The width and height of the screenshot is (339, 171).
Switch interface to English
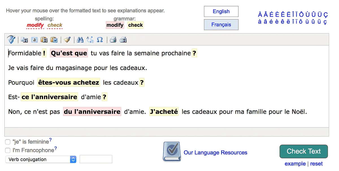pyautogui.click(x=221, y=12)
